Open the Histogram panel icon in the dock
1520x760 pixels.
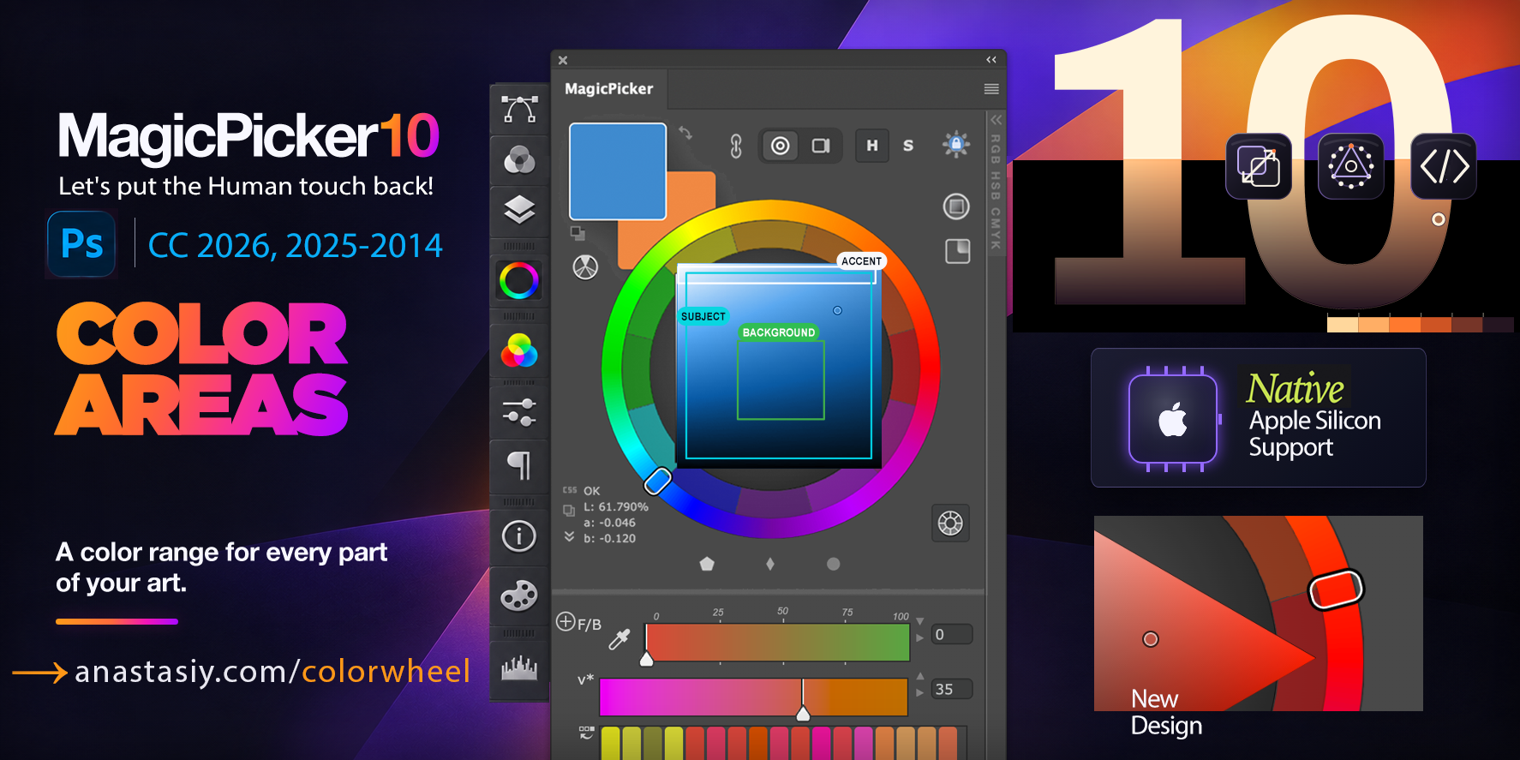(x=519, y=667)
